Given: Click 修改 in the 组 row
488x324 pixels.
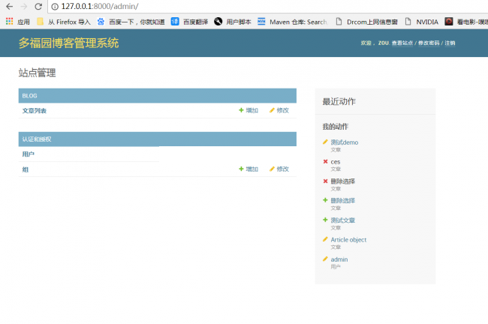Looking at the screenshot, I should [x=279, y=169].
